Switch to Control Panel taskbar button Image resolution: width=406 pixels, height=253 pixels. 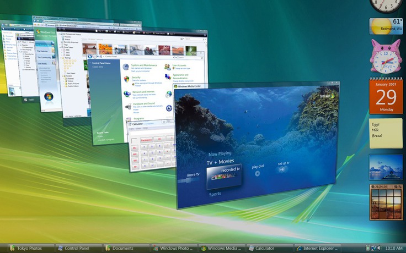(x=79, y=248)
